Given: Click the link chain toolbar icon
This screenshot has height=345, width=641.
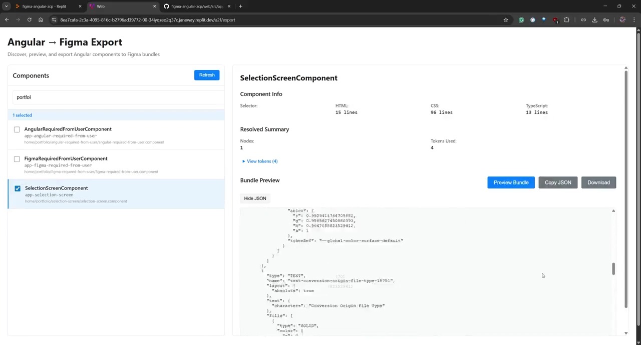Looking at the screenshot, I should (x=583, y=20).
